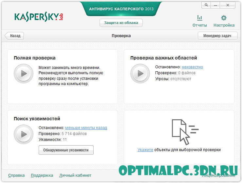Screen dimensions: 242x183
Task: Open the Отчеты bar chart icon
Action: tap(199, 18)
